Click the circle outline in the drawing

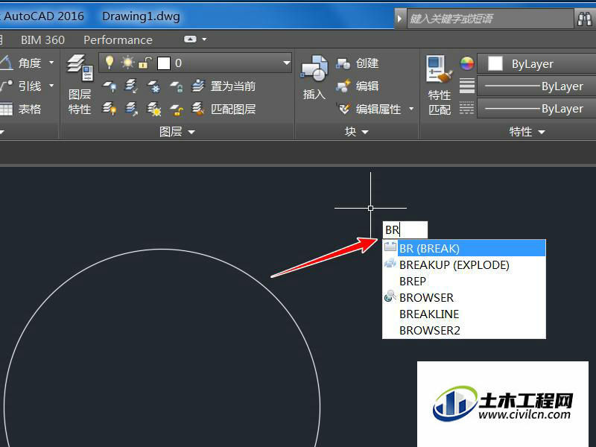coord(162,250)
